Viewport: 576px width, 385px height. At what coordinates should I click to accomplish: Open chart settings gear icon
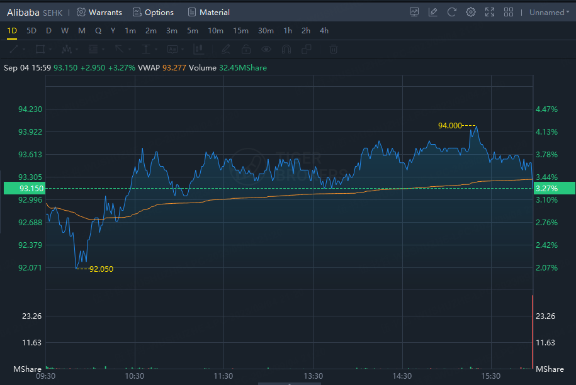coord(470,12)
